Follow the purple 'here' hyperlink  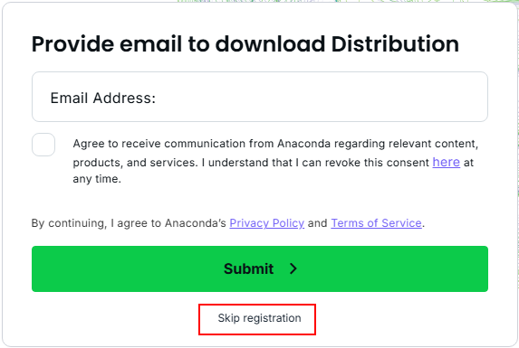click(x=447, y=162)
